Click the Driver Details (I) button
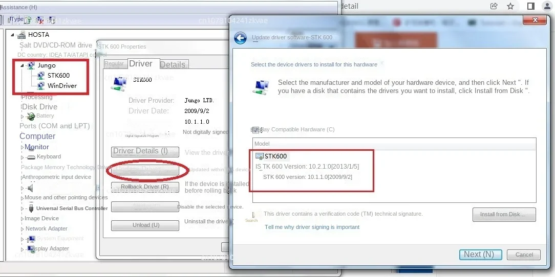Screen dimensions: 555x277 (x=145, y=152)
